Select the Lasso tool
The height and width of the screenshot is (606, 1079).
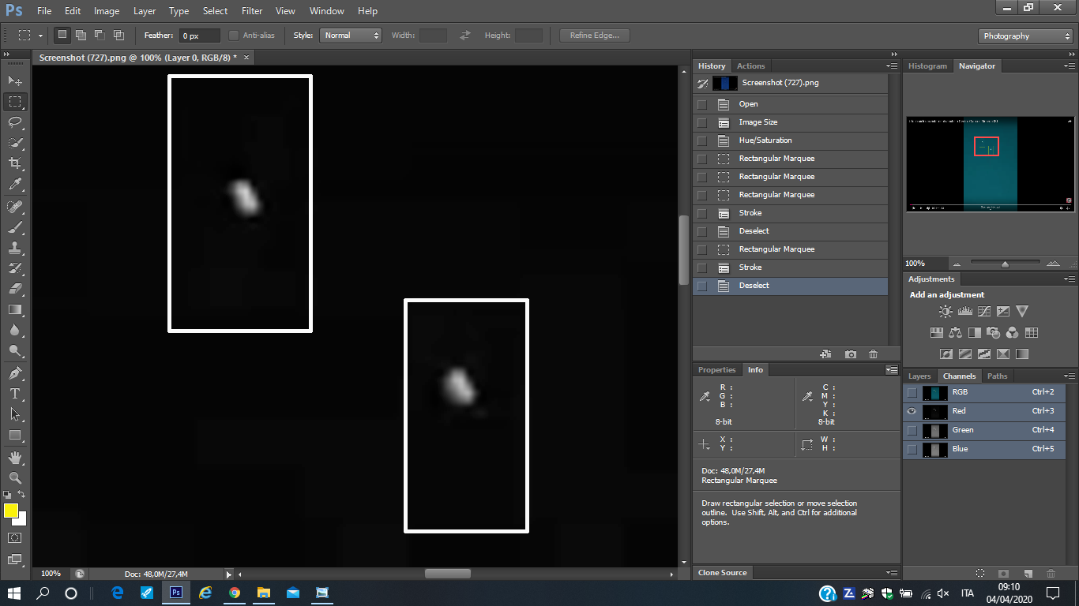point(15,122)
